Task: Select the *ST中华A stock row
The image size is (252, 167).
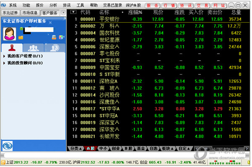Action: 158,109
